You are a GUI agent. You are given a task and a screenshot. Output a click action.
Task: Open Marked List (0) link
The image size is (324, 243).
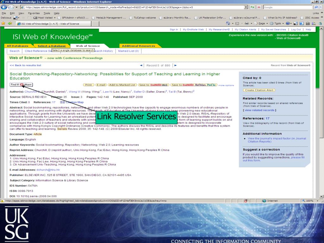click(x=128, y=51)
